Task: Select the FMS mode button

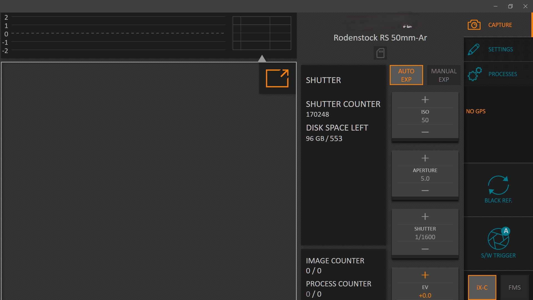Action: click(x=514, y=287)
